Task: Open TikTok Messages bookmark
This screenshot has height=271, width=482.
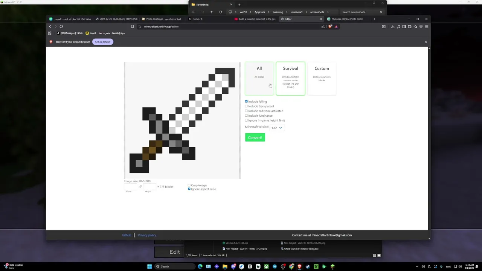Action: (70, 33)
